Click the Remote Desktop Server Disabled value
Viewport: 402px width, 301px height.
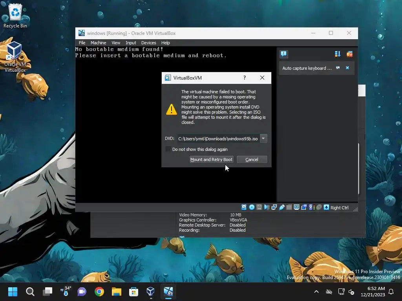click(238, 225)
